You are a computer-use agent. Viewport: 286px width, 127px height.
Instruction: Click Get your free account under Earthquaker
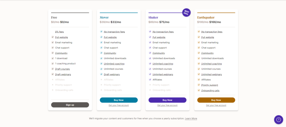(216, 105)
